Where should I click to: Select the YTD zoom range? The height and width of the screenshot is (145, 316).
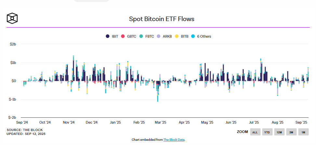(x=267, y=132)
